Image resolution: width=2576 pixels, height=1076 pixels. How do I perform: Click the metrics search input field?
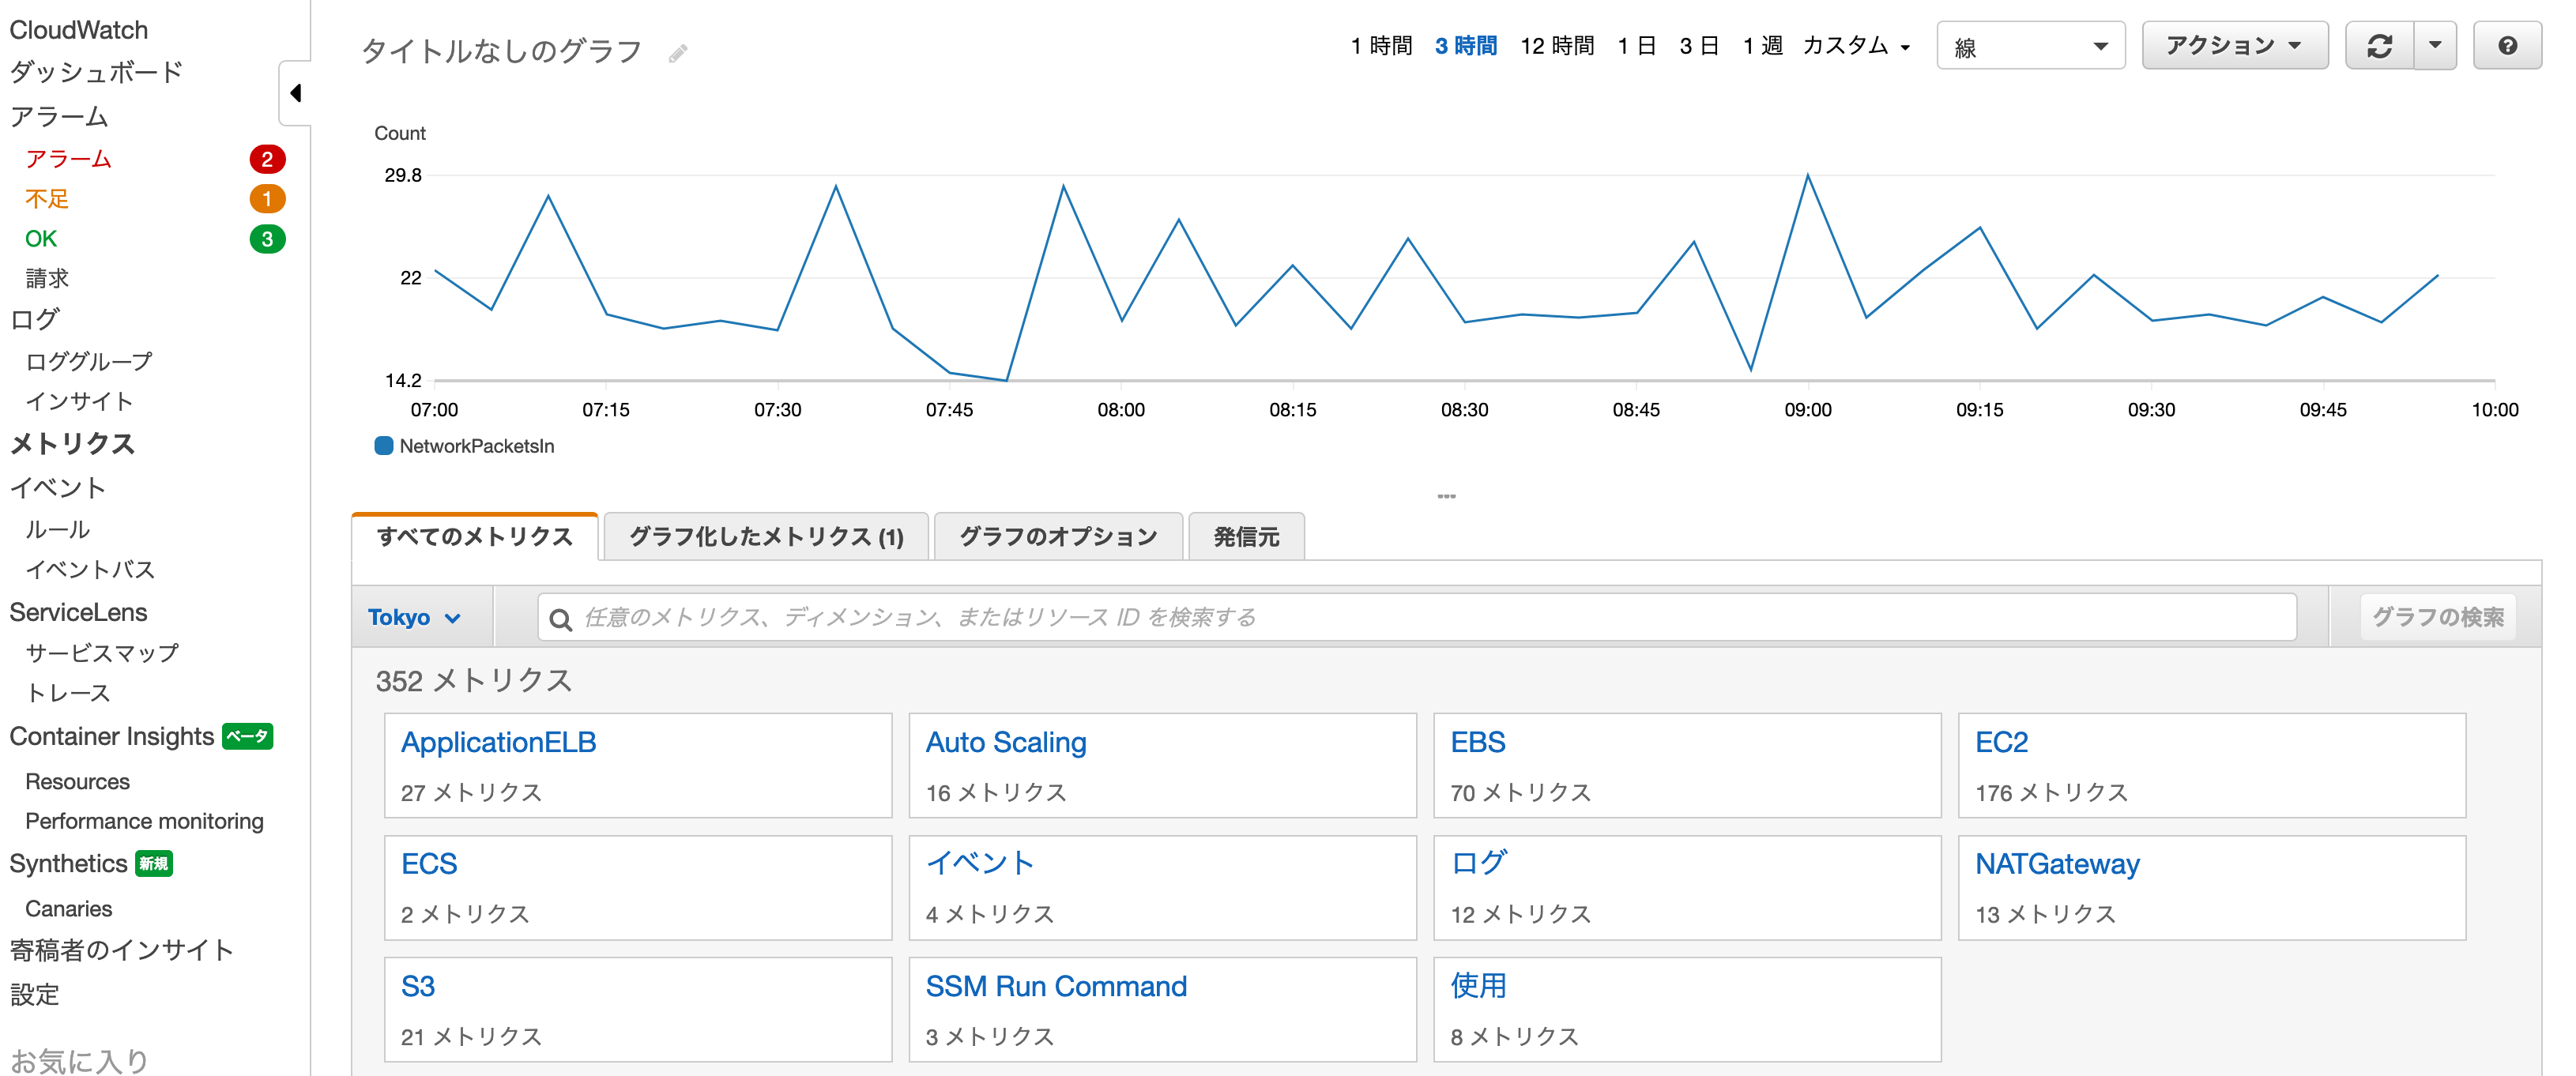tap(1200, 617)
